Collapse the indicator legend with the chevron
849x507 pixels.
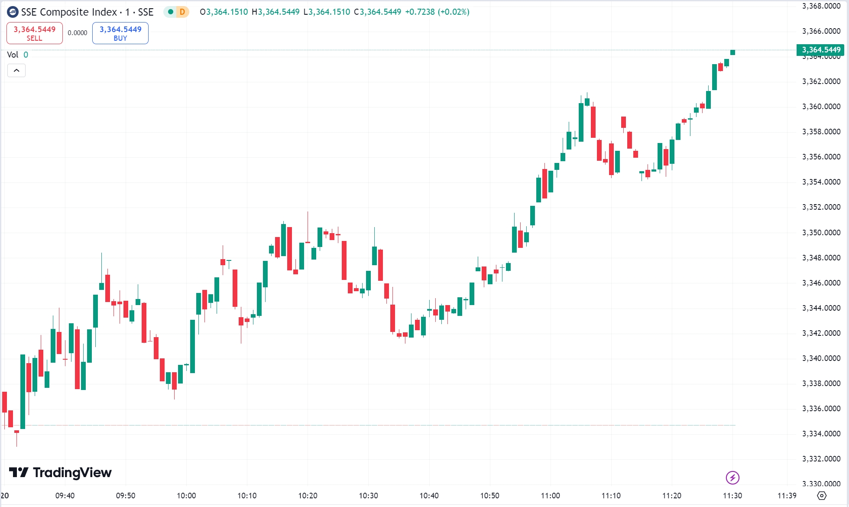tap(16, 70)
